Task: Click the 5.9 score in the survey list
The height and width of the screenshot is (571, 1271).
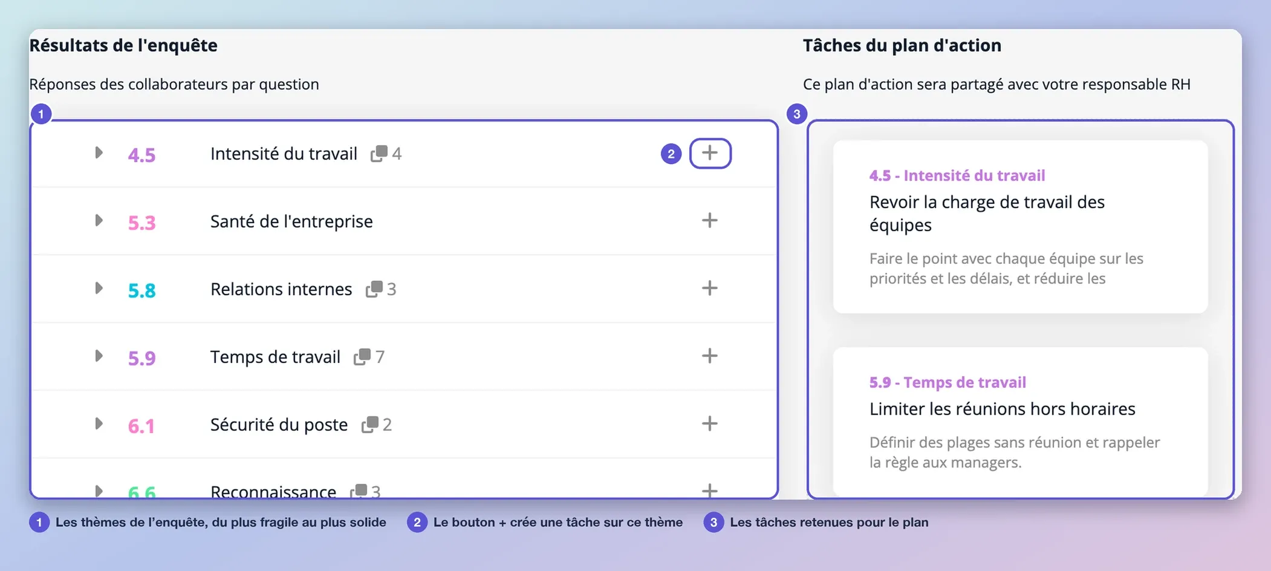Action: [x=141, y=358]
